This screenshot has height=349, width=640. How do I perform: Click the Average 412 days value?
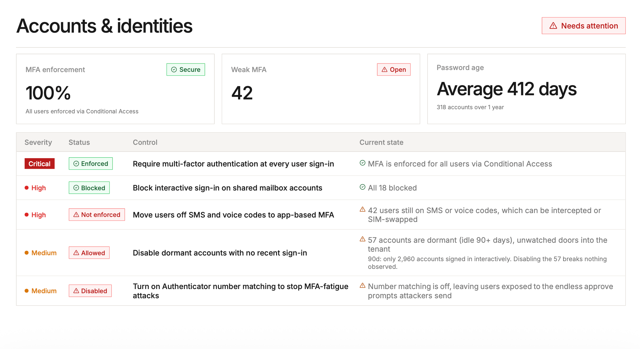pos(507,89)
